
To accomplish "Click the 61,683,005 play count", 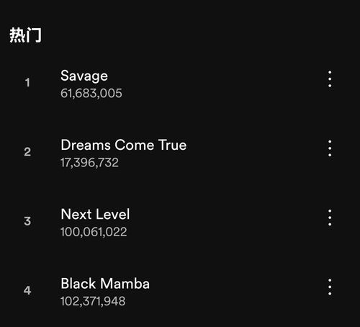I will tap(91, 94).
